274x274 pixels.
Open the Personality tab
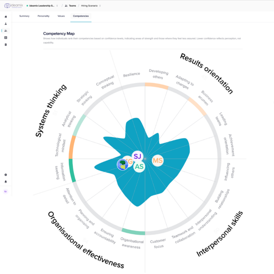pyautogui.click(x=44, y=16)
